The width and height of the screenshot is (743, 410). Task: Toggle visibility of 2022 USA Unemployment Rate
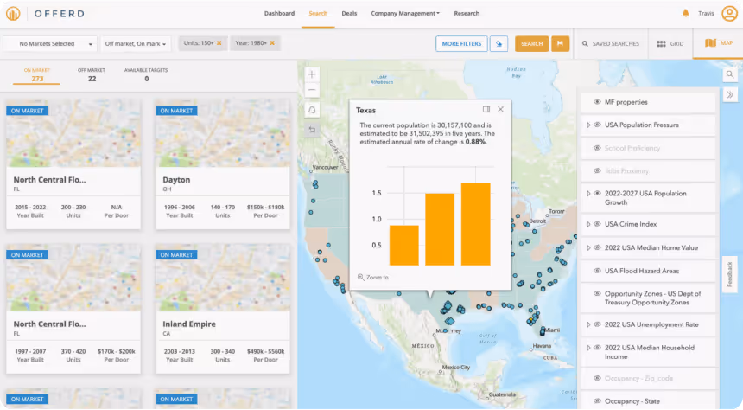tap(597, 324)
